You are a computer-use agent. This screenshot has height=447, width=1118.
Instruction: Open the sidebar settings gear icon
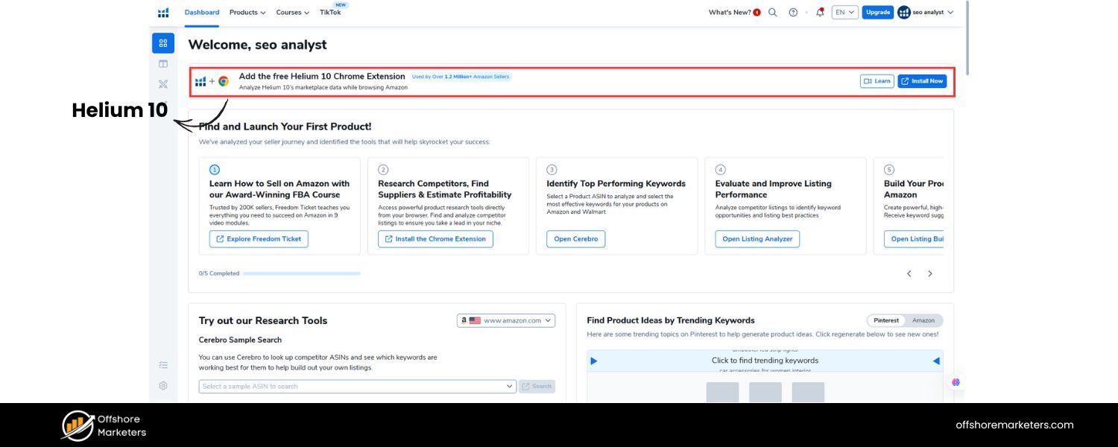(163, 386)
